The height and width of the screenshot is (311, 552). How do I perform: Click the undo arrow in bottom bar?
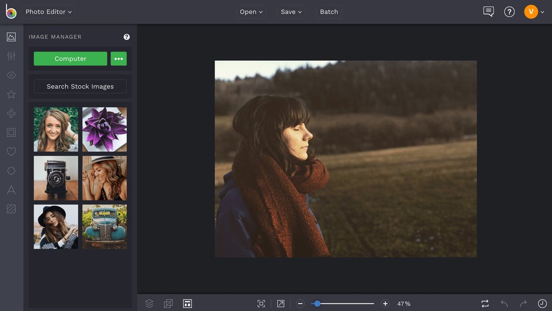click(x=504, y=303)
